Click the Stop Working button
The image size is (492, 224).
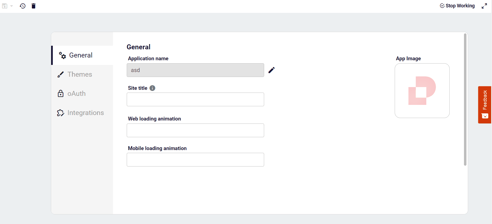click(x=457, y=6)
